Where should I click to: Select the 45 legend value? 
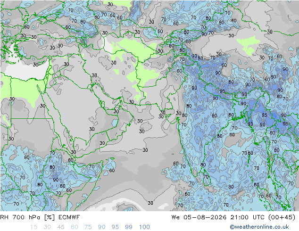pyautogui.click(x=61, y=227)
